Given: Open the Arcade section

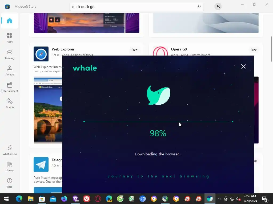Looking at the screenshot, I should pos(10,71).
